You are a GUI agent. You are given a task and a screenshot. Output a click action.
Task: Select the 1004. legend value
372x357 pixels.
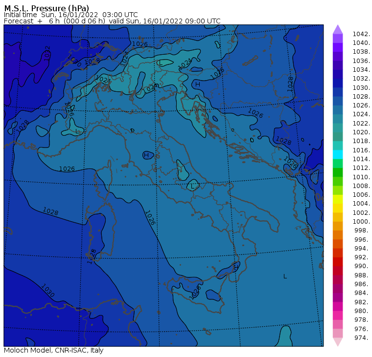361,204
